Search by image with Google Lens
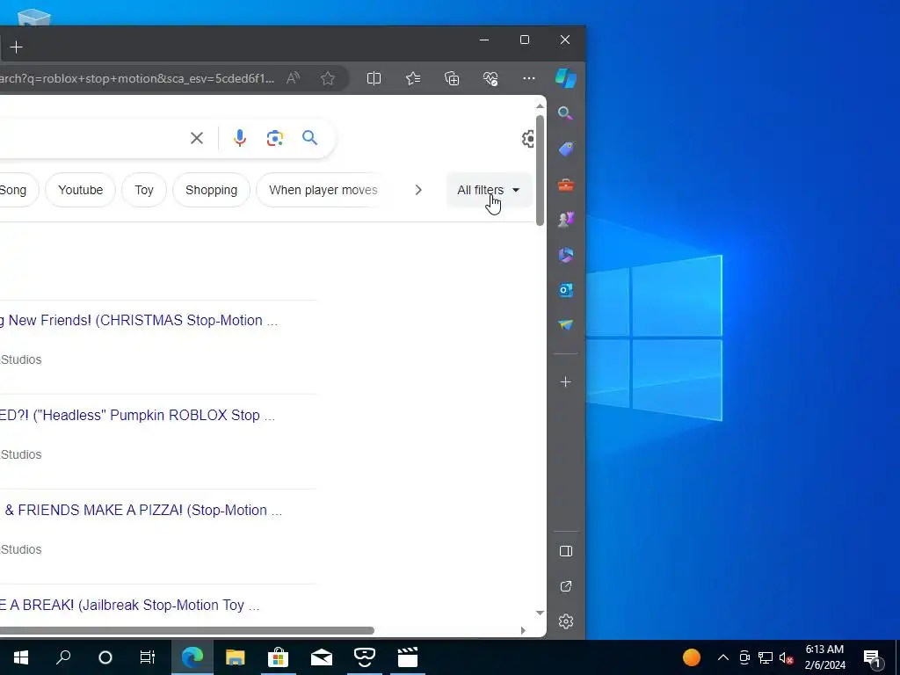900x675 pixels. tap(275, 138)
